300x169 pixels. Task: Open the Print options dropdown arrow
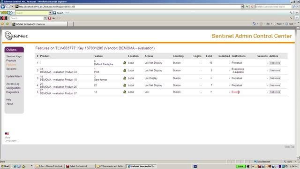coord(271,24)
